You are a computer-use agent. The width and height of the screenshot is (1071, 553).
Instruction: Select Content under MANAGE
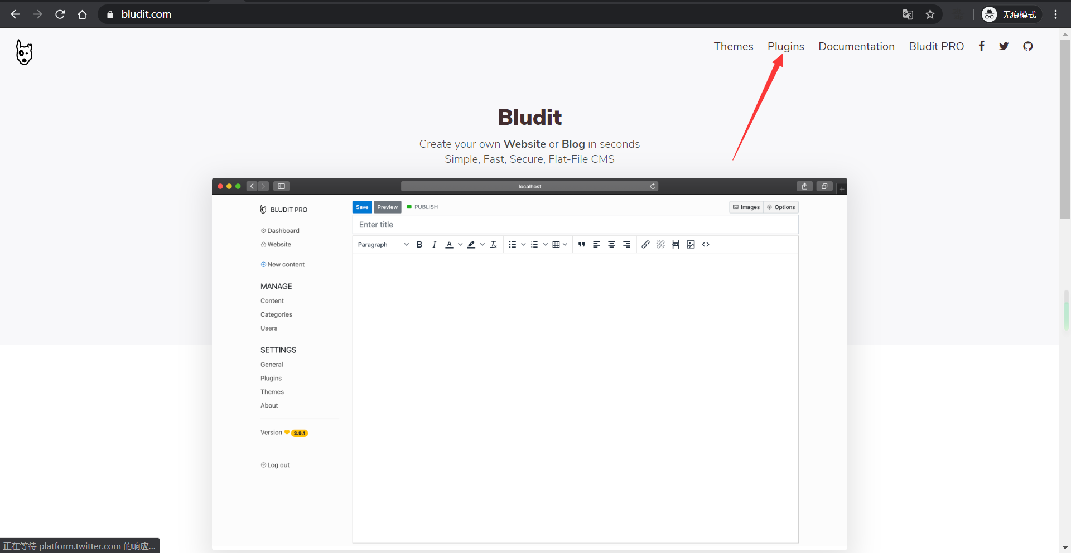point(272,301)
